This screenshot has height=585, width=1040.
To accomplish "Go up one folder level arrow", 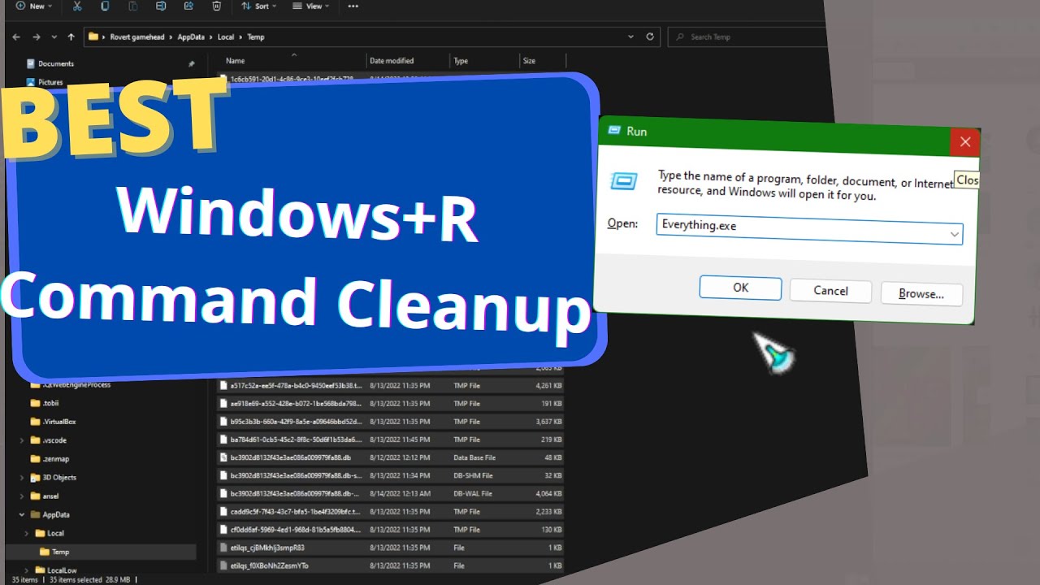I will [x=71, y=37].
